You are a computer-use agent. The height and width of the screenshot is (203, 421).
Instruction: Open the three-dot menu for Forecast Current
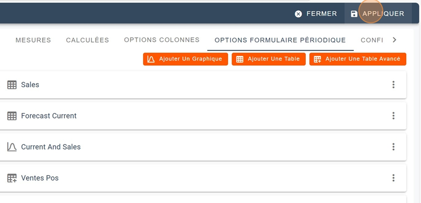pos(393,116)
